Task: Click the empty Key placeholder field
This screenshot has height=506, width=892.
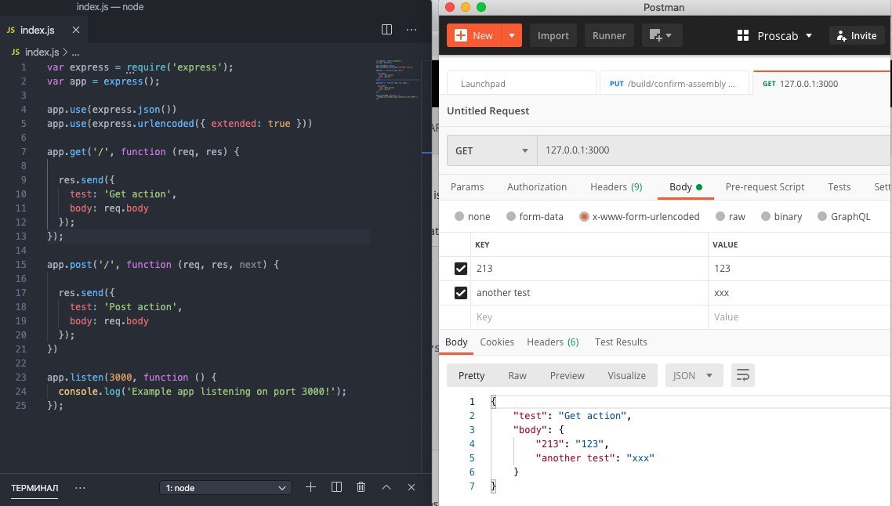Action: coord(589,317)
